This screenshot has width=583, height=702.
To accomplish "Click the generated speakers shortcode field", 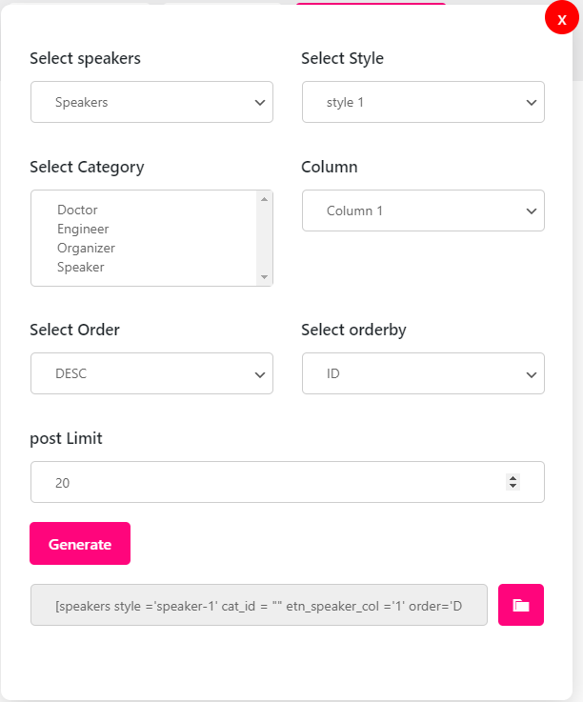I will pos(259,605).
